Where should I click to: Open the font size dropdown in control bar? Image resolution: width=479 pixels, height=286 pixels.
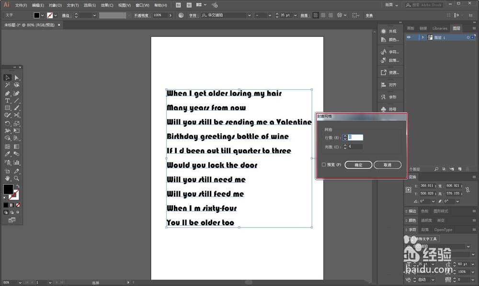(x=296, y=15)
